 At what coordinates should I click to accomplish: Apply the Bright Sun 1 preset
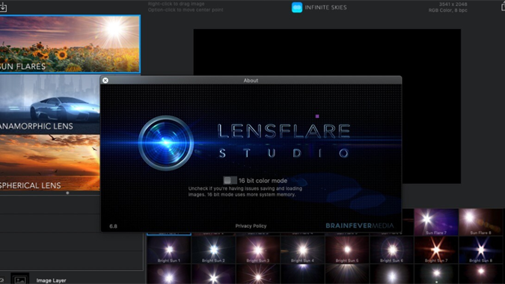(x=169, y=250)
